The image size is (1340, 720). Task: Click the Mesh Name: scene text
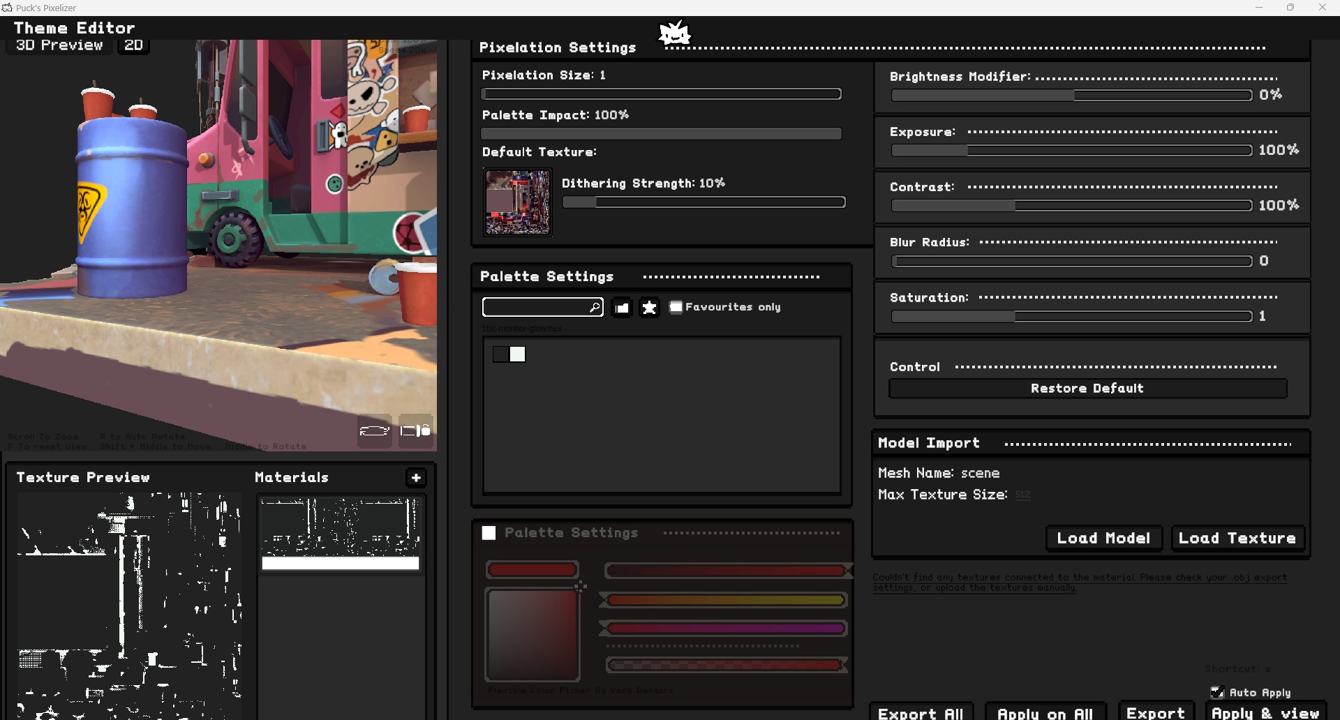[x=939, y=473]
